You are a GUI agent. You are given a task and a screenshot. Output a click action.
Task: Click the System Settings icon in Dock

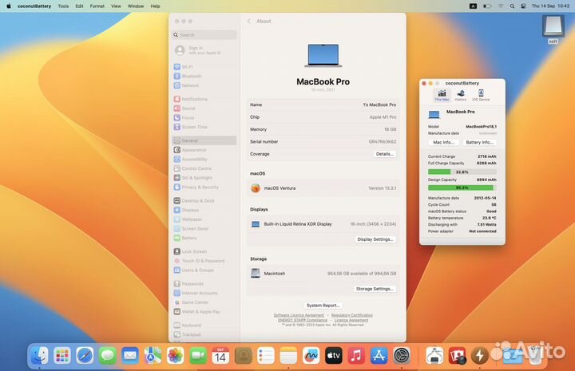(402, 355)
